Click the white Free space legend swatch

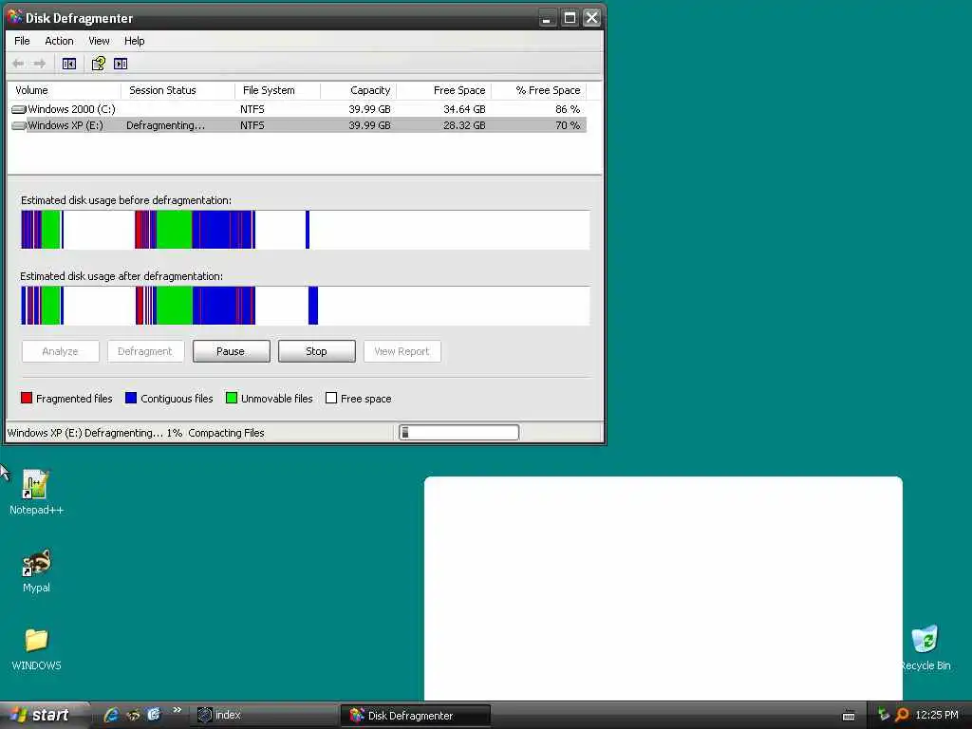coord(331,398)
